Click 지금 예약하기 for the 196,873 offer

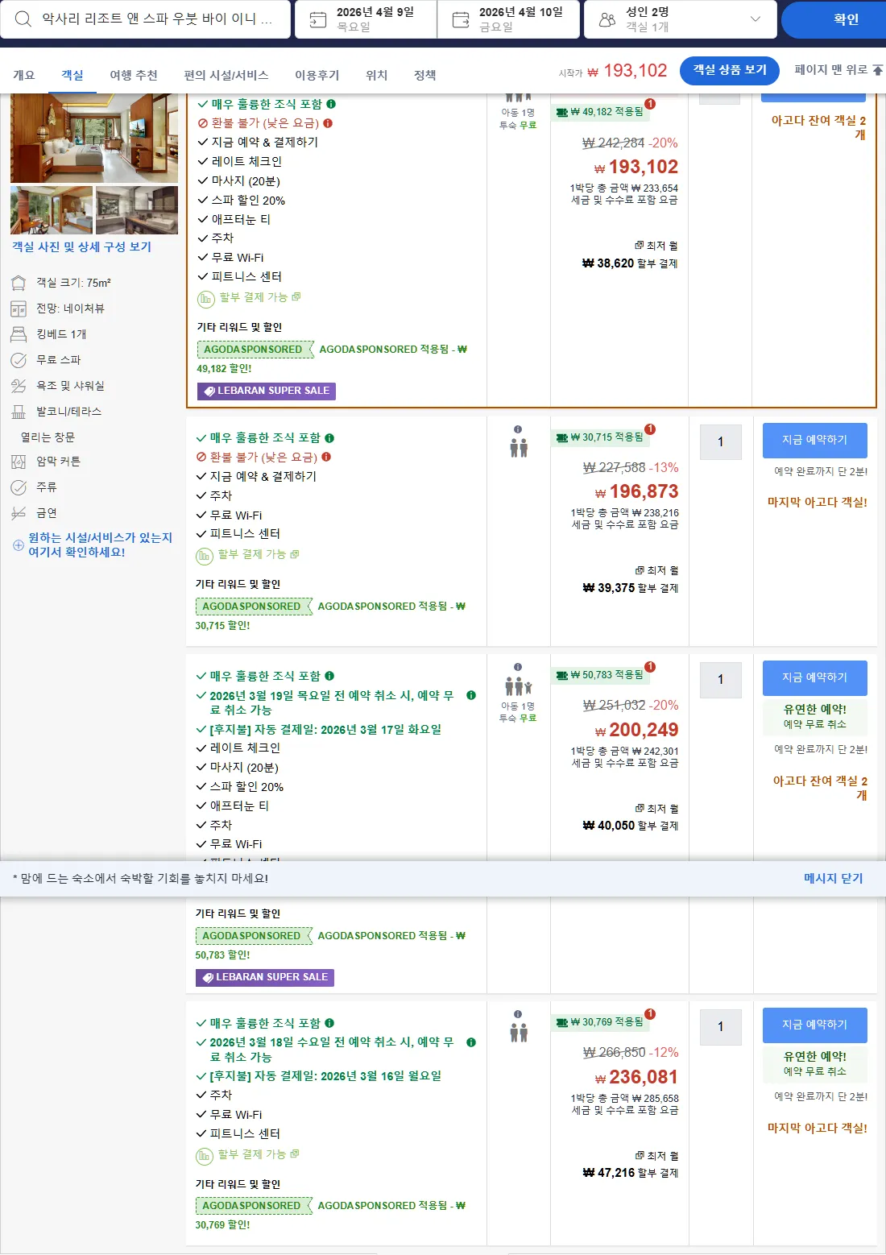(x=815, y=440)
